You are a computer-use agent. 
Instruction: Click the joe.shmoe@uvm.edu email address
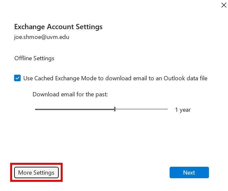point(42,37)
